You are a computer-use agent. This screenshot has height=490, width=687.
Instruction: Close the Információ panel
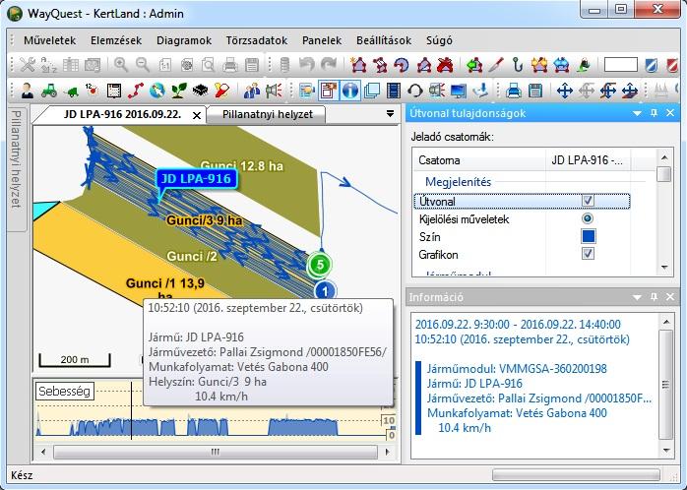click(x=670, y=297)
